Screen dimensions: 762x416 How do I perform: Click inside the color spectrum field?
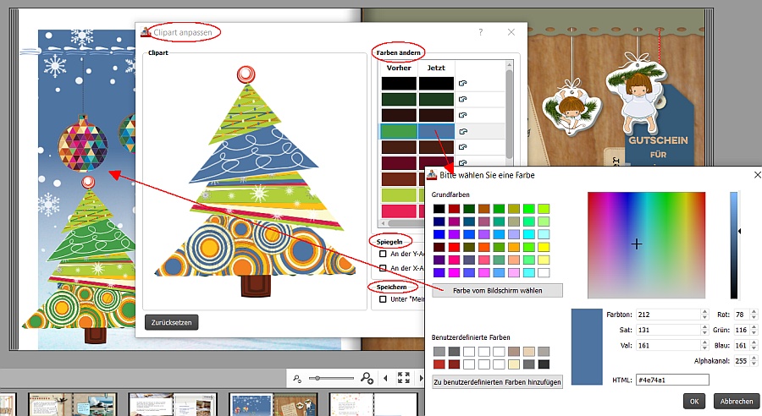pyautogui.click(x=646, y=245)
